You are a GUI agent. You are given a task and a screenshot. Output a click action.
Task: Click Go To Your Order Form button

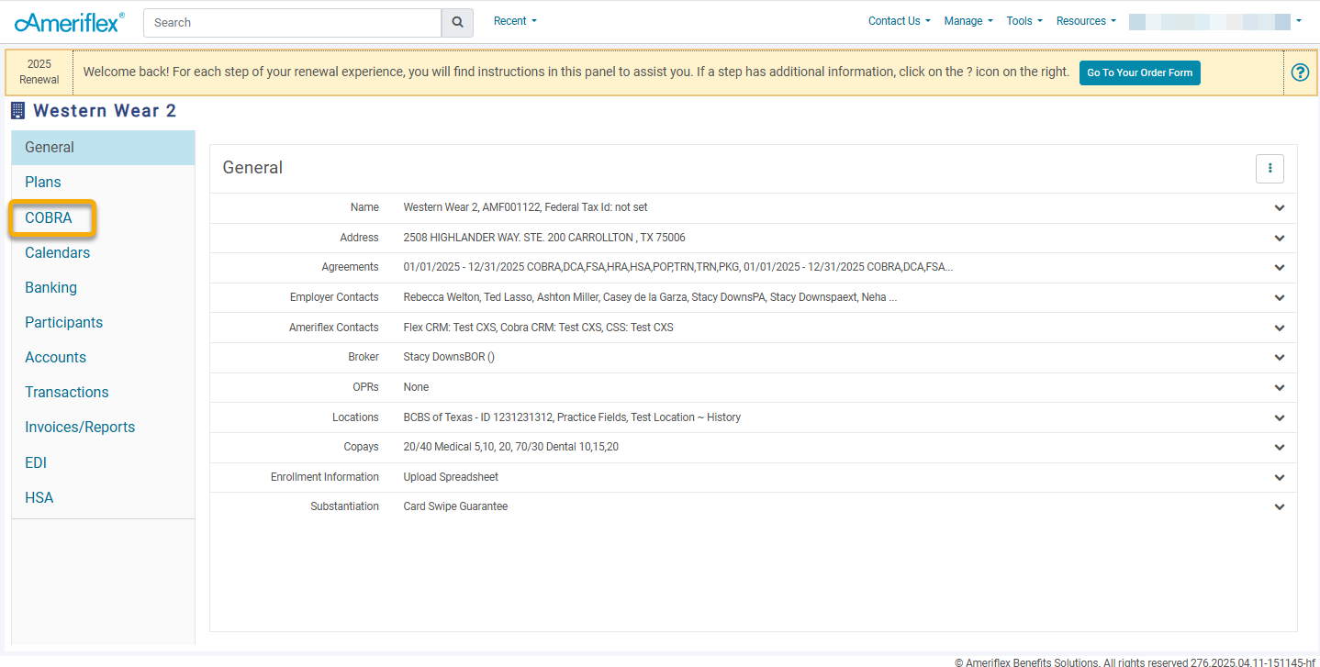coord(1139,72)
